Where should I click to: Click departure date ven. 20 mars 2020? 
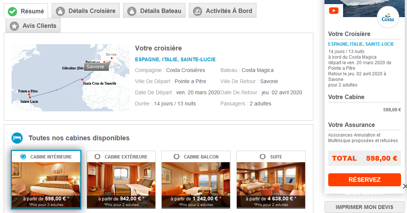pos(198,92)
